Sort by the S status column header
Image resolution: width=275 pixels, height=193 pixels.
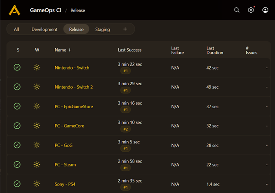(x=18, y=50)
